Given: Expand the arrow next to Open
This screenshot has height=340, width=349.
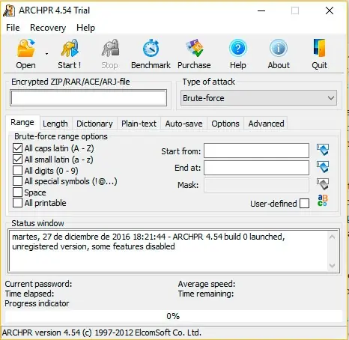Looking at the screenshot, I should pos(46,54).
